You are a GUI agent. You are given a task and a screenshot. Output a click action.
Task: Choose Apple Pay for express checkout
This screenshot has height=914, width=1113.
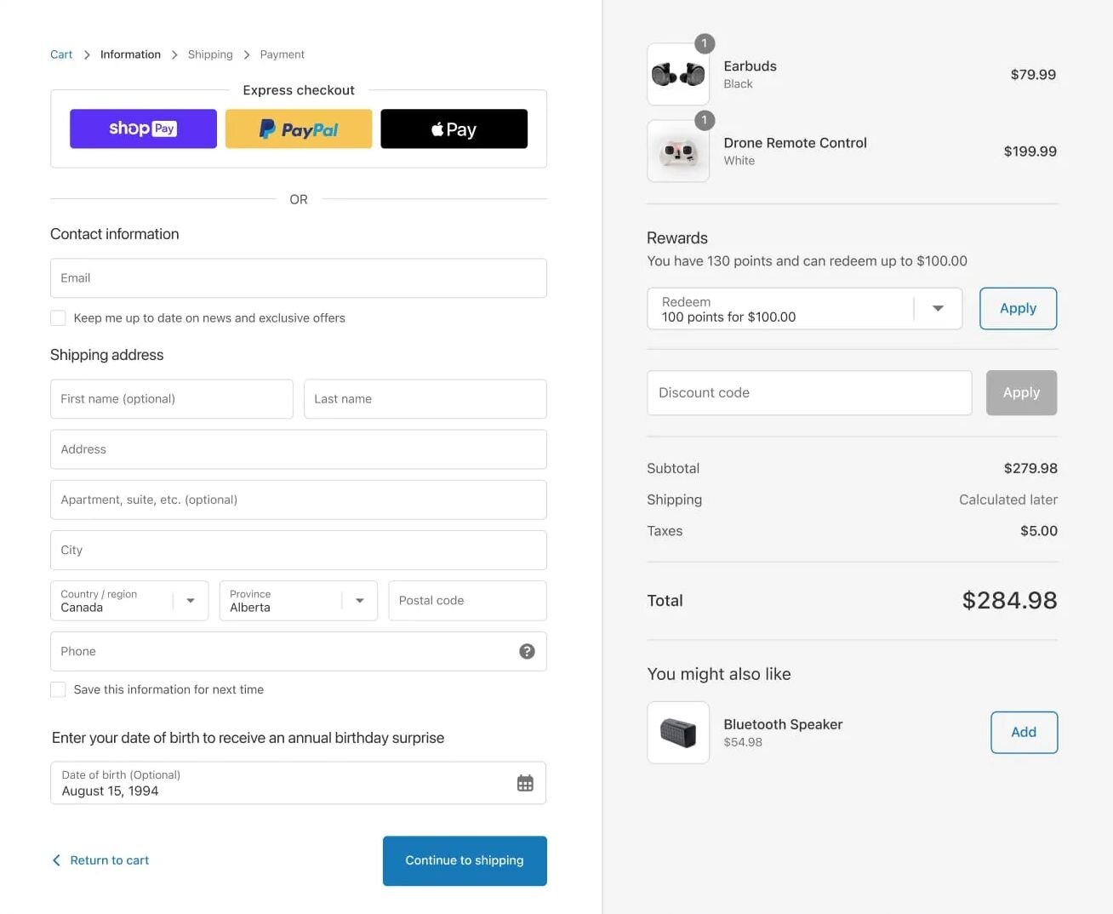(454, 129)
